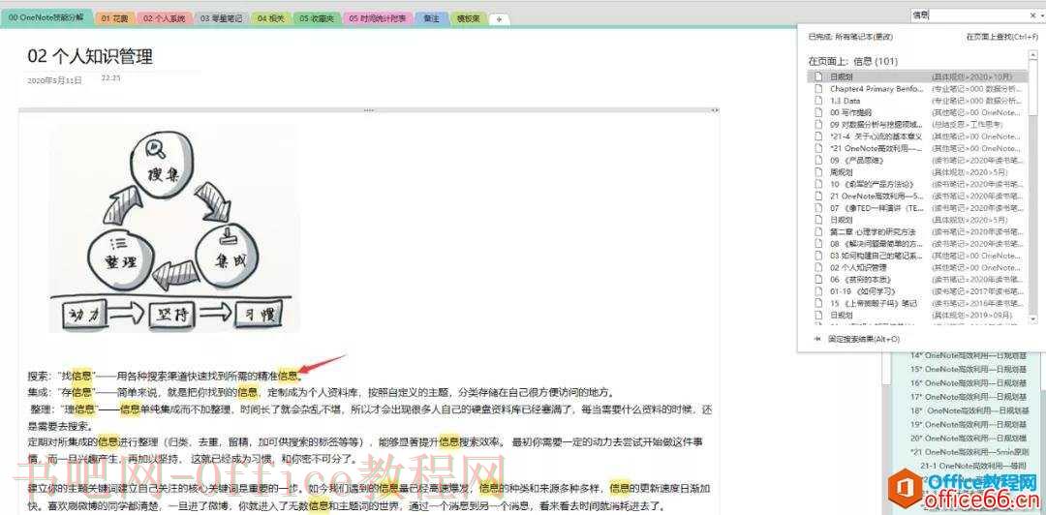
Task: Open 日规划 result under 2019>09月
Action: (x=918, y=315)
